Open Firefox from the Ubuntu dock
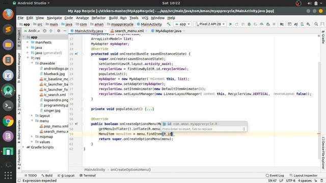This screenshot has height=183, width=326. click(x=8, y=14)
